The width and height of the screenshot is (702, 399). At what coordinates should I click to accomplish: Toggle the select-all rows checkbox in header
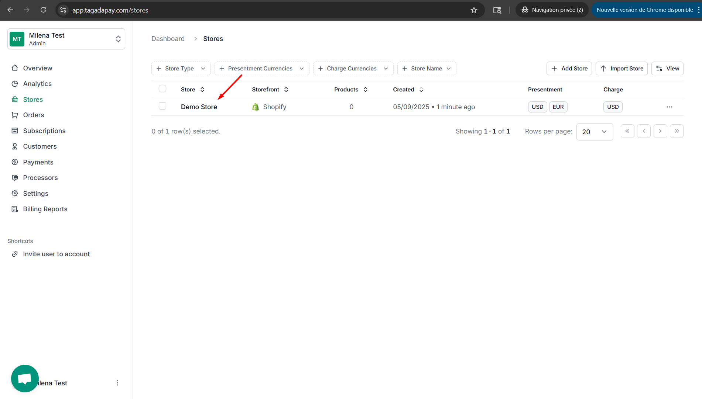pos(162,89)
